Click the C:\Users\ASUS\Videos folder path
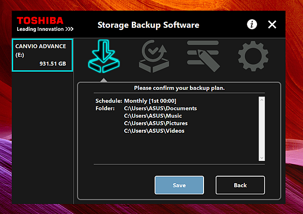Image resolution: width=303 pixels, height=214 pixels. (x=154, y=131)
